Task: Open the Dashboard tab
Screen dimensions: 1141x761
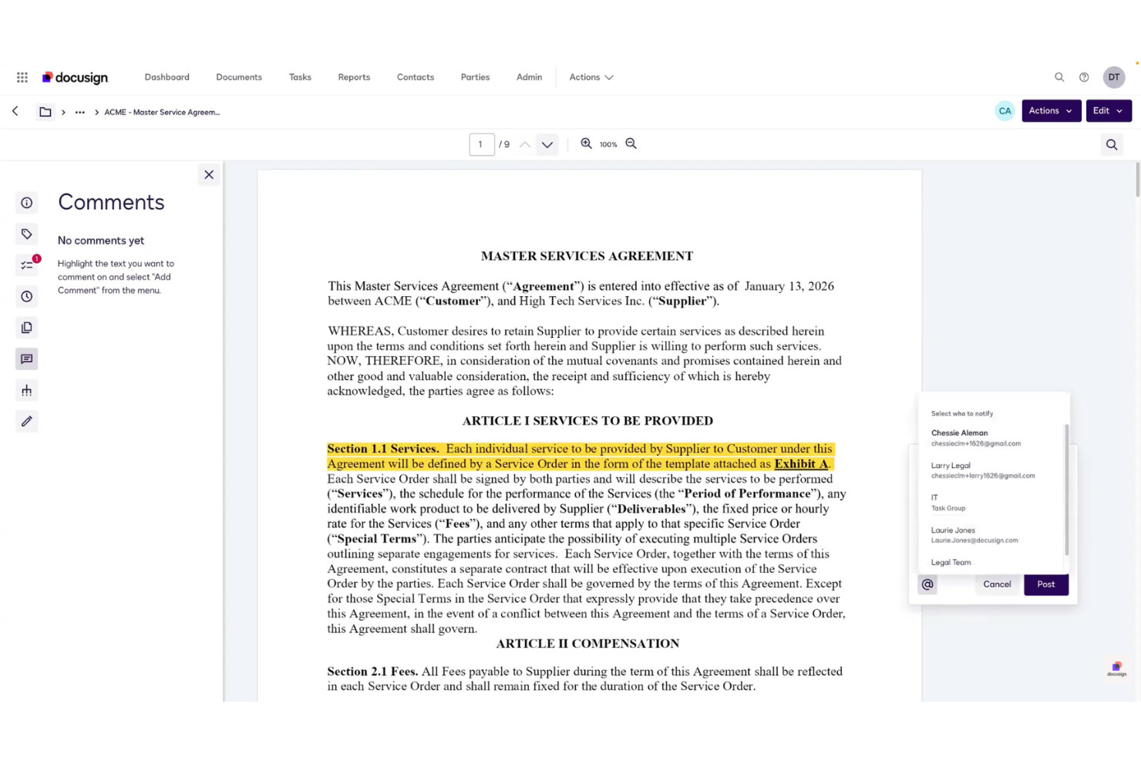Action: pos(167,77)
